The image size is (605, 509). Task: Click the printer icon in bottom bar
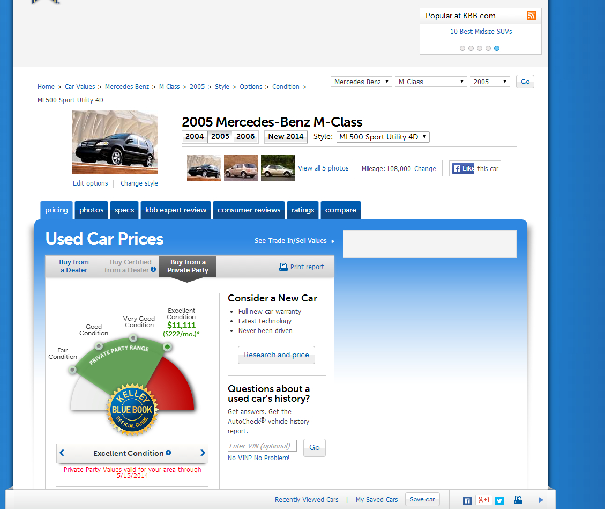click(518, 500)
